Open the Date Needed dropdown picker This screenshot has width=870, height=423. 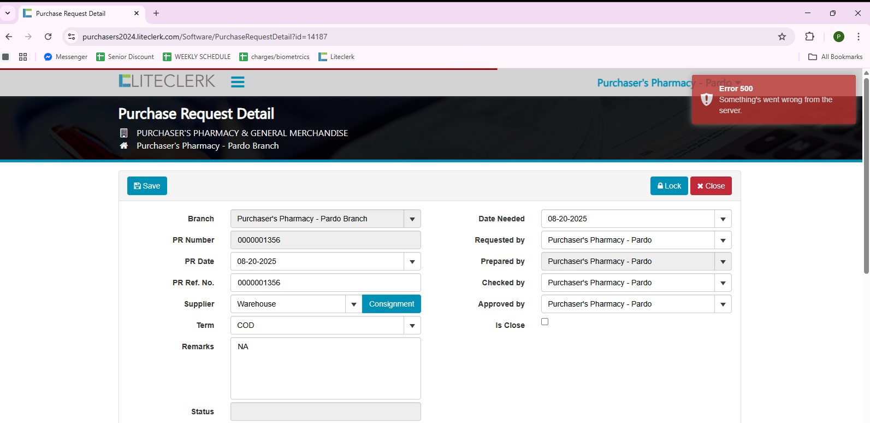[x=723, y=219]
